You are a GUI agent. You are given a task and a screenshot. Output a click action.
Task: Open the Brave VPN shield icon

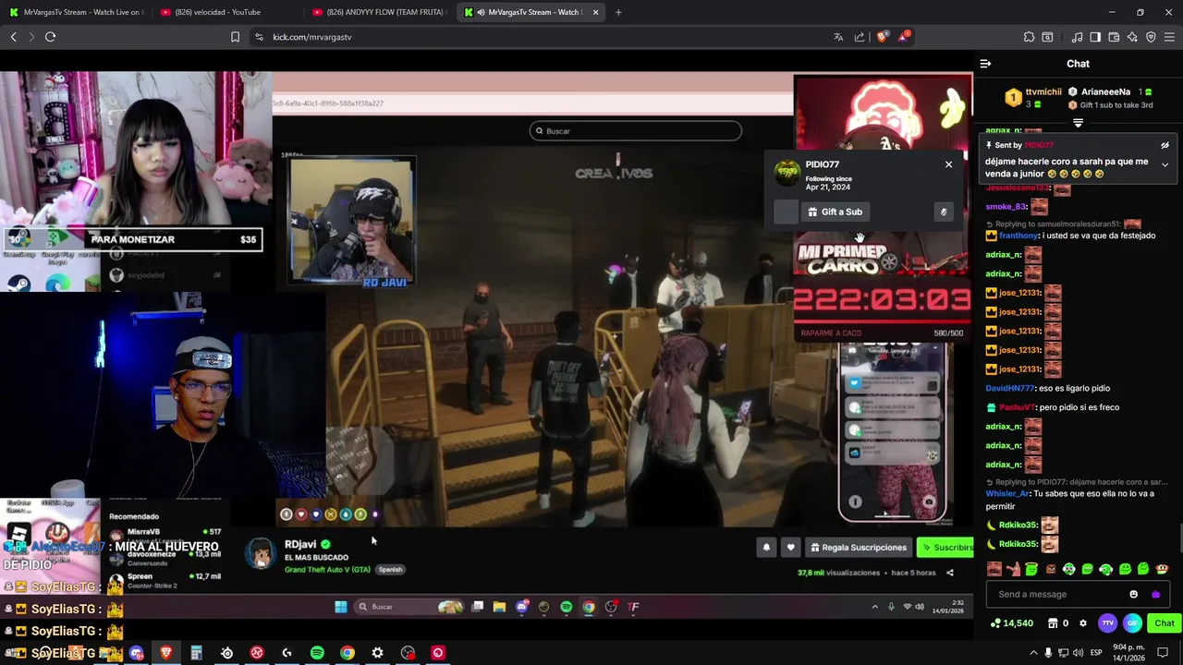[1151, 37]
